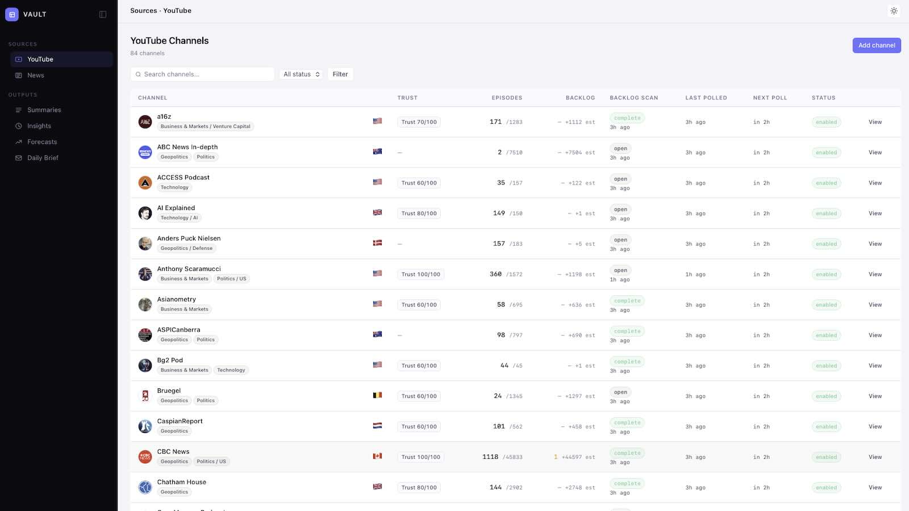View the Chatham House channel
Image resolution: width=909 pixels, height=511 pixels.
pos(875,487)
